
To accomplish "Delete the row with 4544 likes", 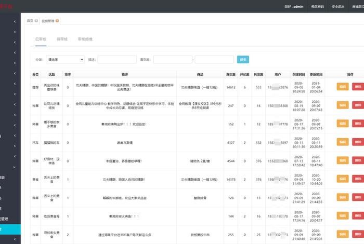I will pos(358,160).
